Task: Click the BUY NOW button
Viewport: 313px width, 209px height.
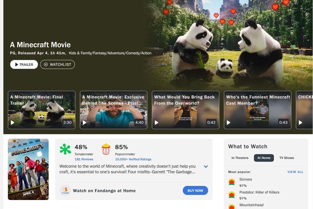Action: click(195, 191)
